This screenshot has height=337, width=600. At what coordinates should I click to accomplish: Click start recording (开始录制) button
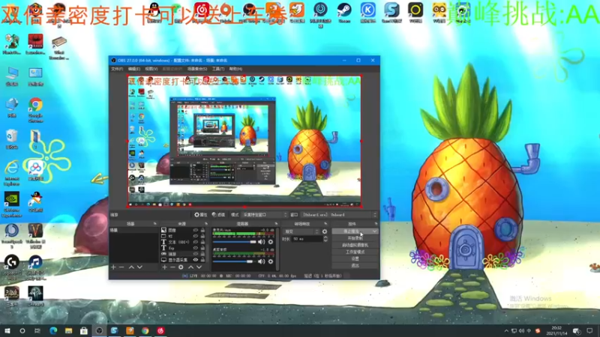(355, 238)
